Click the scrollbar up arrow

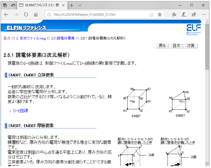click(x=207, y=22)
